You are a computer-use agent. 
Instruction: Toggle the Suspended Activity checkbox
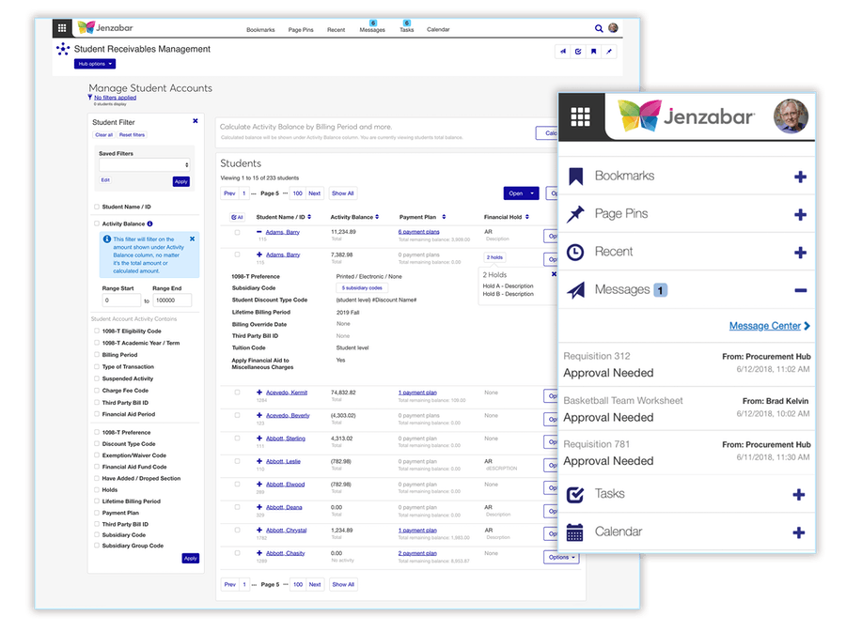[x=97, y=378]
